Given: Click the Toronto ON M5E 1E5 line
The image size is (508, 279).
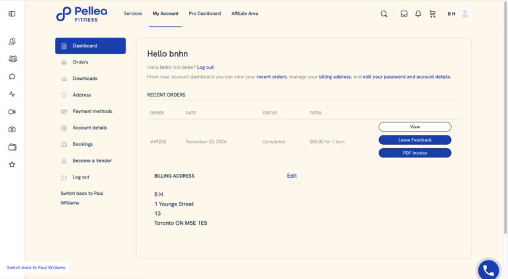Looking at the screenshot, I should (x=181, y=223).
